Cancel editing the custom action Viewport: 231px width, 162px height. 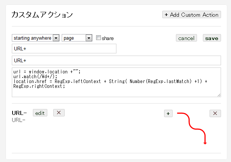click(186, 38)
